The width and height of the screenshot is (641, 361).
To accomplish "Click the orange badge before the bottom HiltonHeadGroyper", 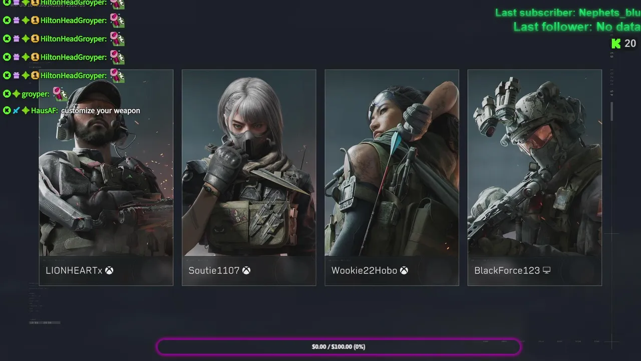I will coord(35,75).
